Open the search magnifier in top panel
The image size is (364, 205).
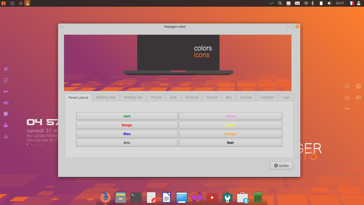280,3
